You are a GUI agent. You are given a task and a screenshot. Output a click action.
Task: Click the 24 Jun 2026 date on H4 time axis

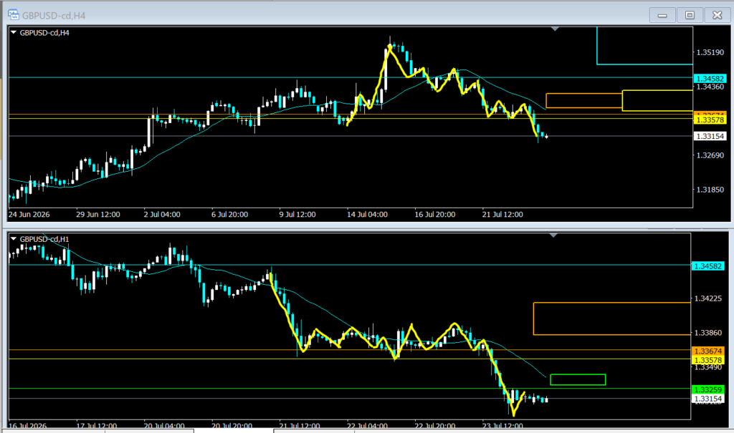click(x=29, y=214)
